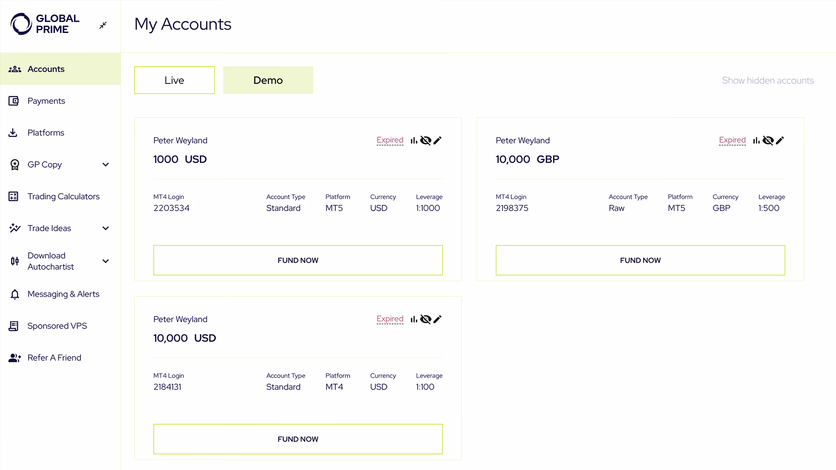This screenshot has height=470, width=836.
Task: Click FUND NOW for 10,000 USD account
Action: [x=298, y=439]
